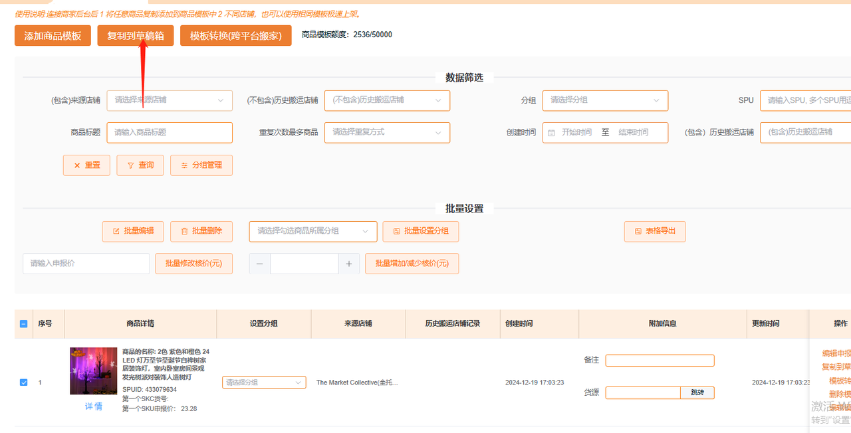The height and width of the screenshot is (433, 851).
Task: Click the 查询 filter funnel icon
Action: [132, 165]
